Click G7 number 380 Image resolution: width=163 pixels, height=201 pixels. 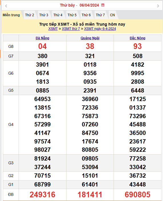pyautogui.click(x=43, y=56)
